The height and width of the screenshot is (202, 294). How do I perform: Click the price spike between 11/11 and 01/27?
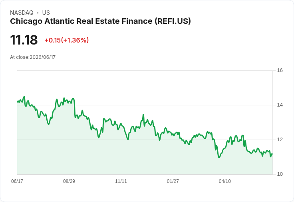(x=143, y=115)
